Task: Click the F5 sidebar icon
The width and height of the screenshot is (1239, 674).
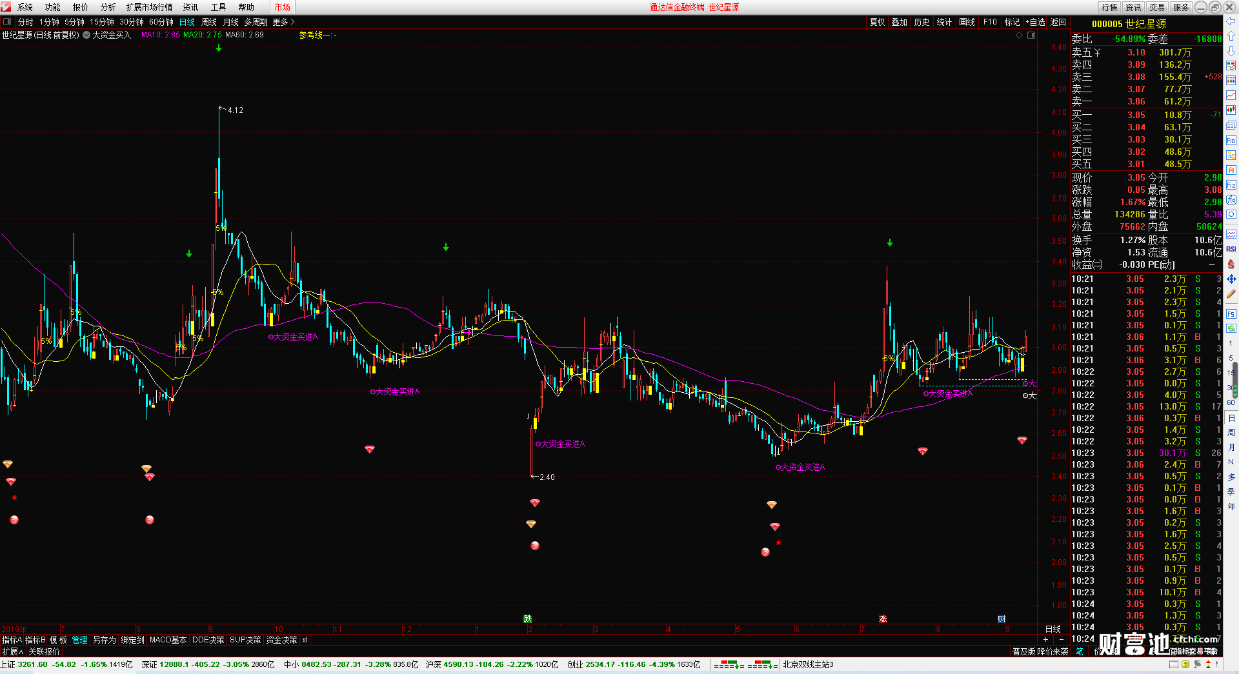Action: [x=1231, y=314]
